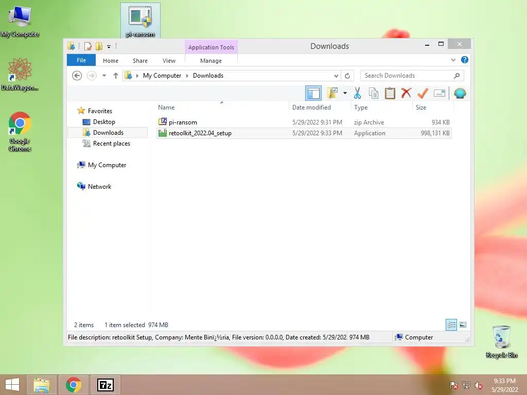Click the muted volume tray icon

click(x=478, y=385)
